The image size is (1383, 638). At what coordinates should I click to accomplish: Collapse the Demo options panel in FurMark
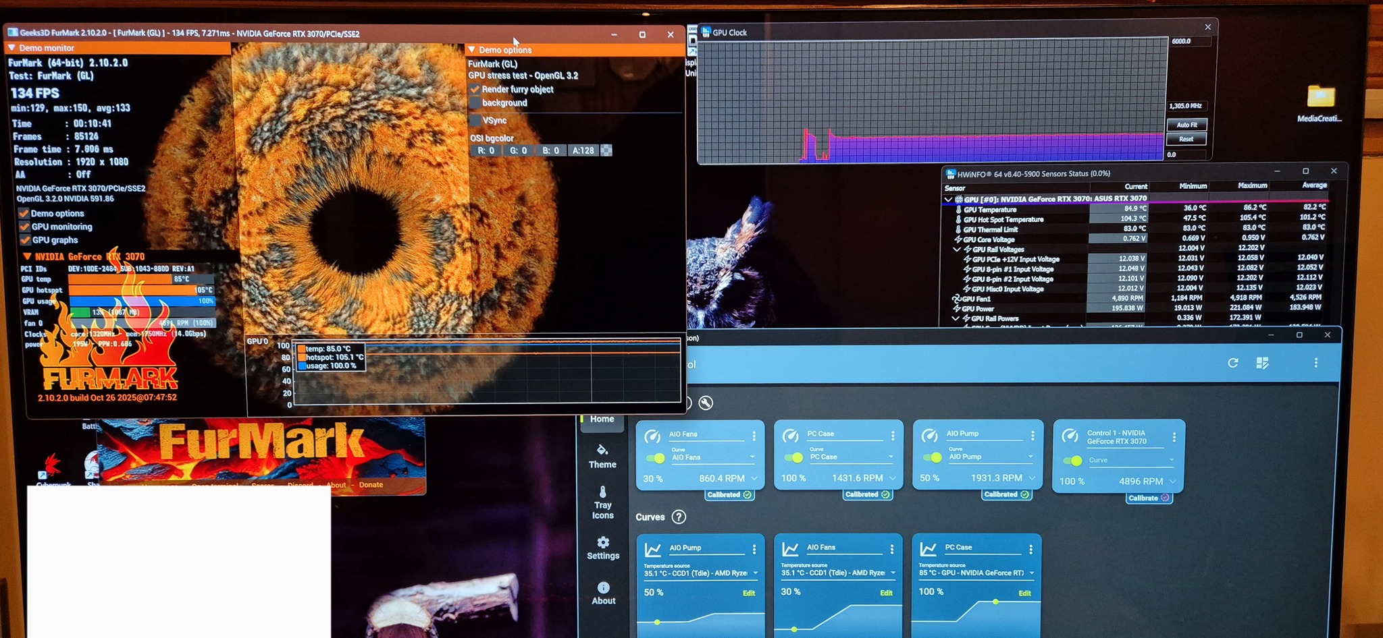tap(471, 49)
